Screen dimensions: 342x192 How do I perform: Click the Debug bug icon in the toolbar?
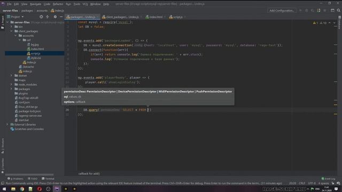pyautogui.click(x=306, y=11)
